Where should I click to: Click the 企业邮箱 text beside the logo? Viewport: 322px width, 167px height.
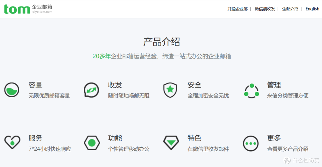[42, 7]
